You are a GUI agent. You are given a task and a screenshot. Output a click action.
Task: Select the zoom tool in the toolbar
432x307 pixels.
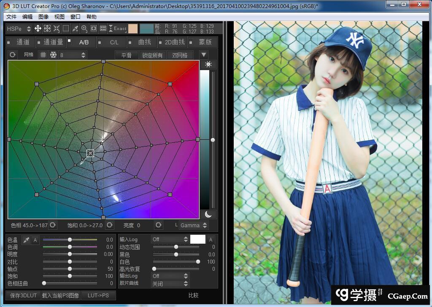(84, 28)
